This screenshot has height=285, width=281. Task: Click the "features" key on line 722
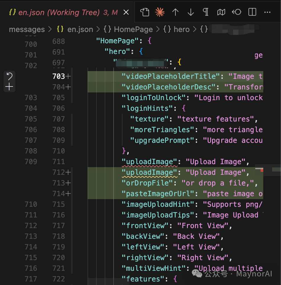(x=143, y=279)
